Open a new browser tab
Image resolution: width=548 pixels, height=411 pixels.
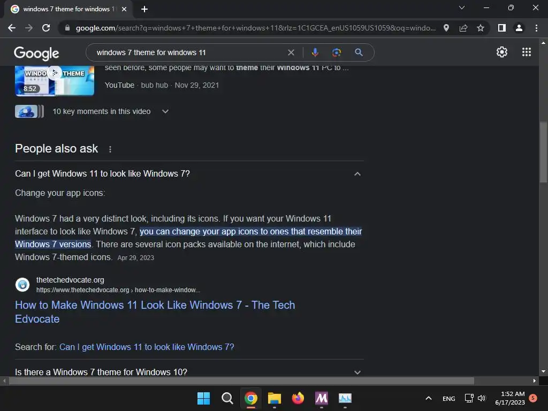[x=144, y=9]
